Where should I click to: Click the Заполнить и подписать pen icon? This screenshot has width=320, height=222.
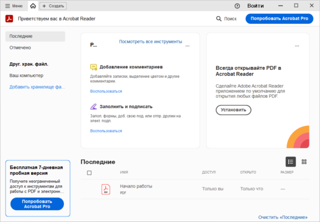pos(93,107)
